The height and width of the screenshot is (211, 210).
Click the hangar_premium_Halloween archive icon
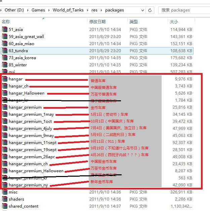pos(5,171)
